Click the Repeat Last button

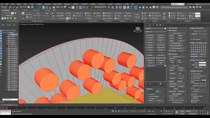coord(177,57)
